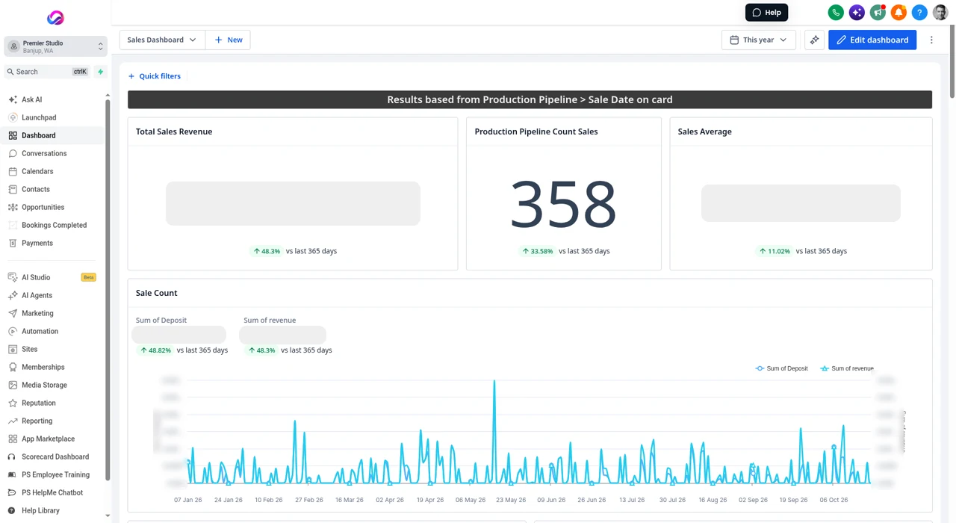Click the app logo in top-left corner
The height and width of the screenshot is (523, 956).
click(x=55, y=18)
